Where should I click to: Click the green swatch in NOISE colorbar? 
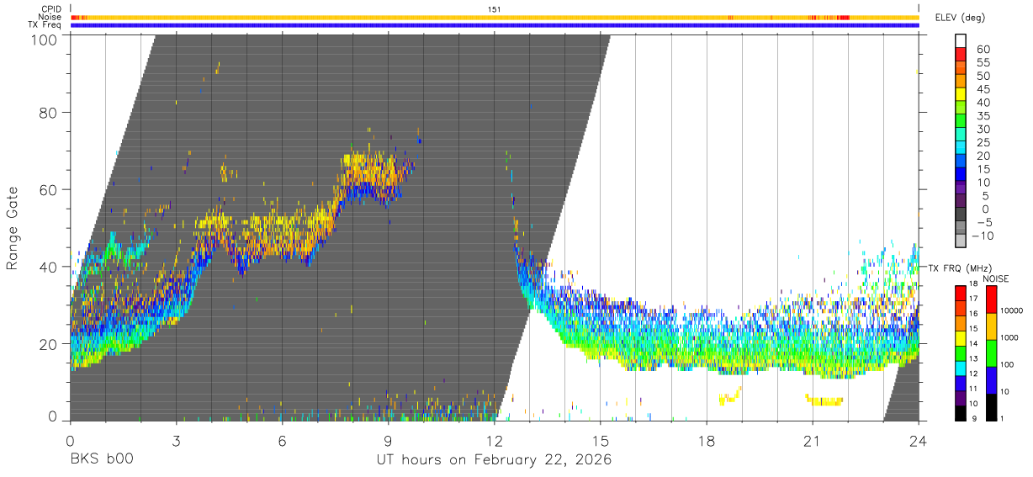coord(992,353)
